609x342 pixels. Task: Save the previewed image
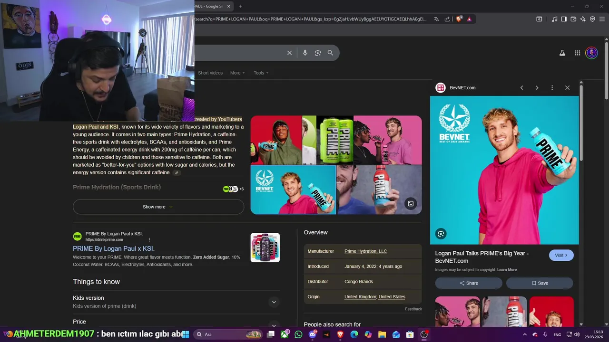coord(540,283)
